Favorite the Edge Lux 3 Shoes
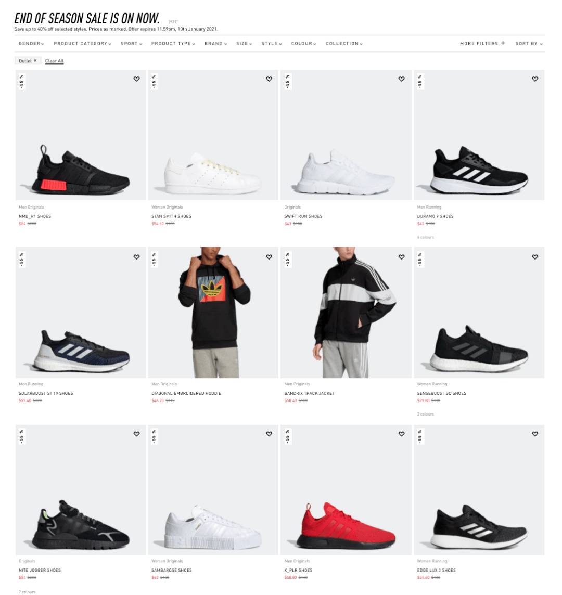Screen dimensions: 562x595 [534, 434]
